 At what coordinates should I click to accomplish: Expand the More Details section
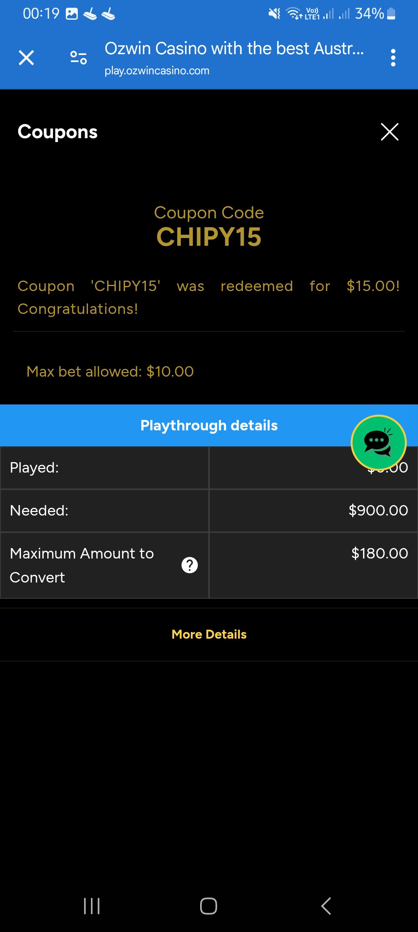click(209, 634)
